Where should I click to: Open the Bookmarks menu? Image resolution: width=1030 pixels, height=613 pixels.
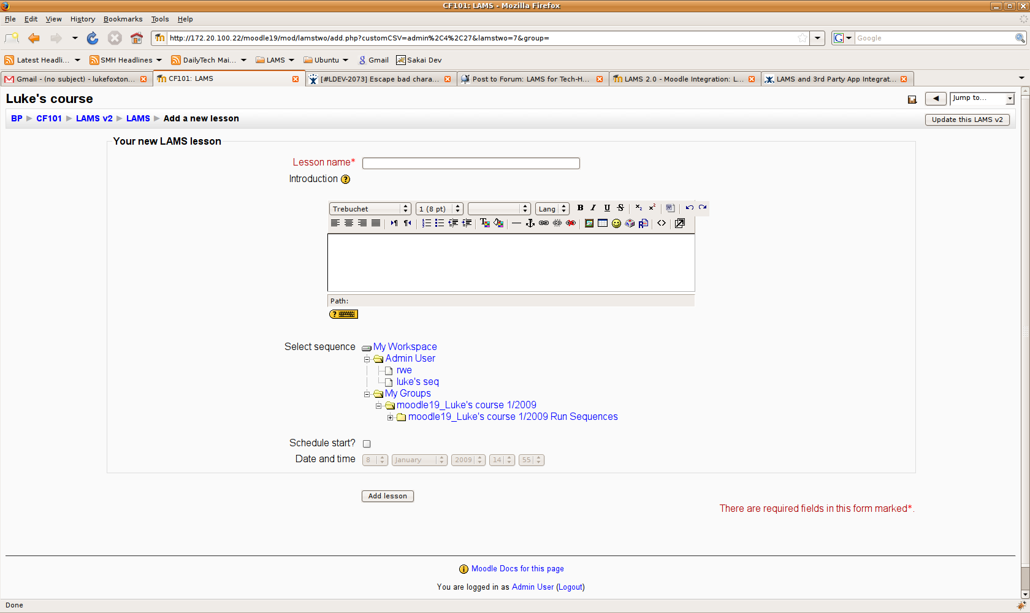click(x=123, y=19)
